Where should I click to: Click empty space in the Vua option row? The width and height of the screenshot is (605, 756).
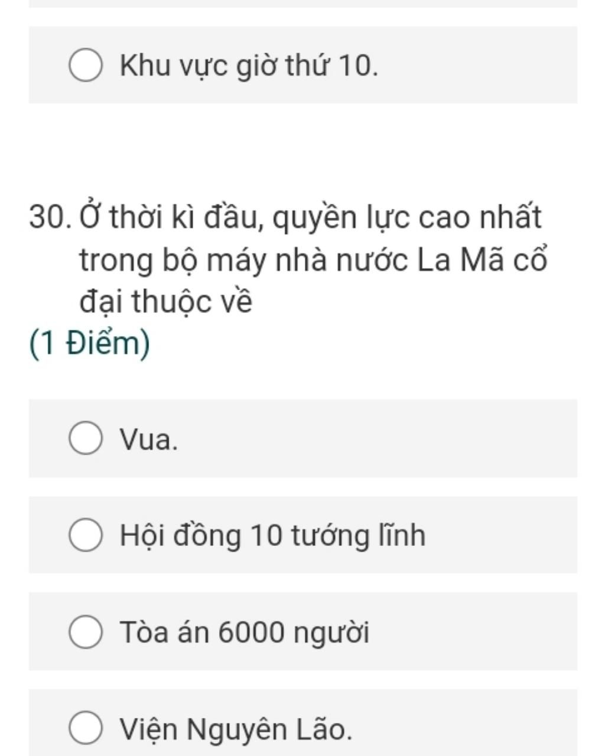pyautogui.click(x=414, y=439)
